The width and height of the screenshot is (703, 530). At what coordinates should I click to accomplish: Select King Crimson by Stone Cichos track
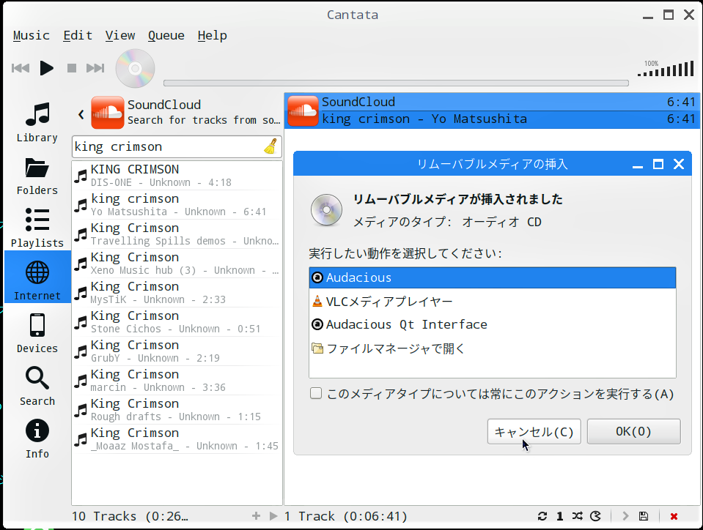point(177,322)
